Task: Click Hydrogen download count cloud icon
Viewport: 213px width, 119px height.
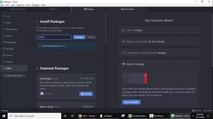Action: click(x=81, y=78)
